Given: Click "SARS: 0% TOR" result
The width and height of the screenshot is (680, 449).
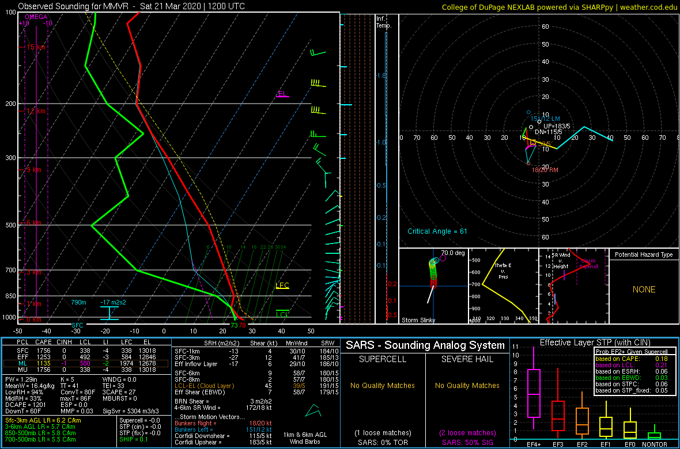Looking at the screenshot, I should click(x=382, y=442).
